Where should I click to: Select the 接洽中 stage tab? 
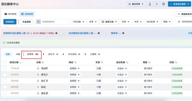pos(53,54)
